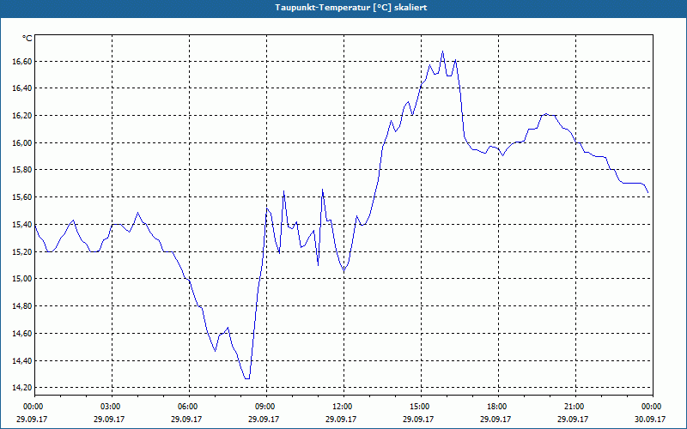Click the 14,80 y-axis label

(x=22, y=306)
